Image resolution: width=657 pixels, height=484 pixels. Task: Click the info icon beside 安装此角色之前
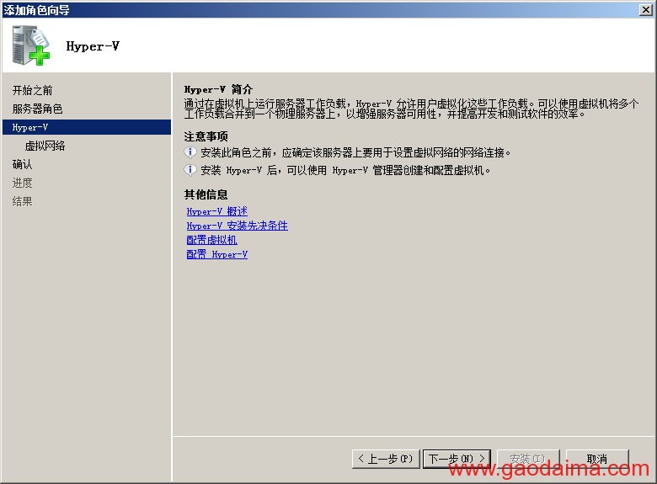(x=190, y=152)
